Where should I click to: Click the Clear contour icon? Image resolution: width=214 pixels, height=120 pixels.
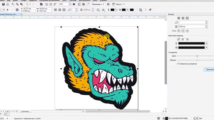coord(150,10)
